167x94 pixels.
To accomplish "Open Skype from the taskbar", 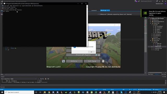I will (x=121, y=92).
